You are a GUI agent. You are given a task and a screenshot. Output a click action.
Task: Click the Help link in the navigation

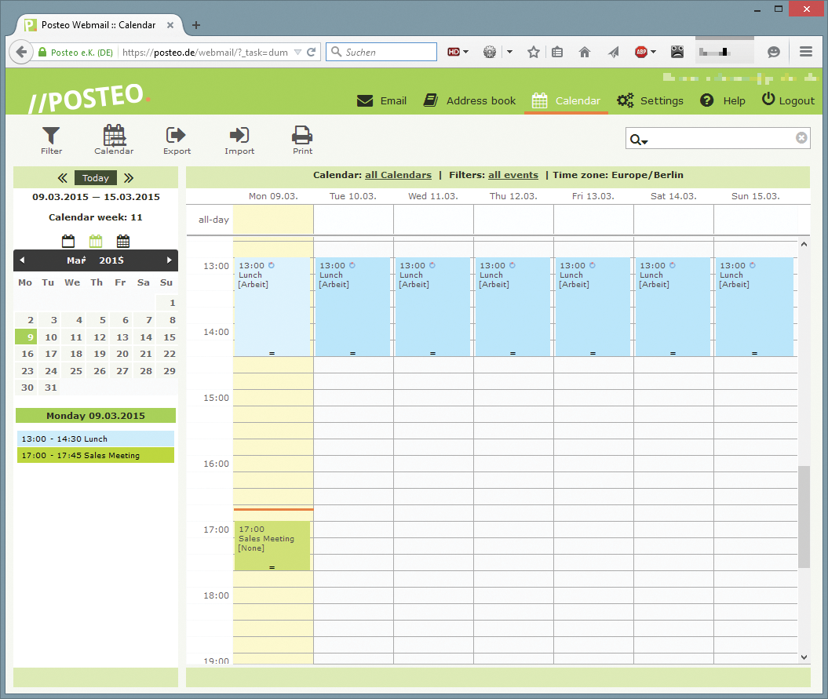(x=722, y=100)
